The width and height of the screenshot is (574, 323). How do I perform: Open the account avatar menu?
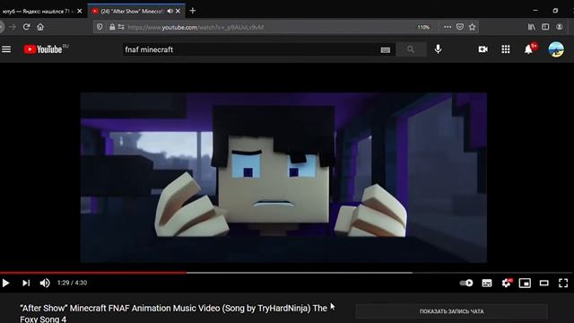click(556, 49)
